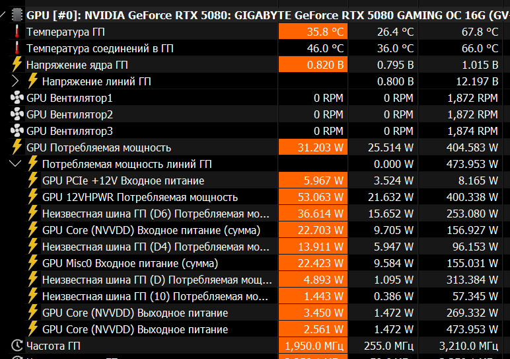Screen dimensions: 510x359
Task: Click maximum value 404.583 W
Action: [x=472, y=147]
